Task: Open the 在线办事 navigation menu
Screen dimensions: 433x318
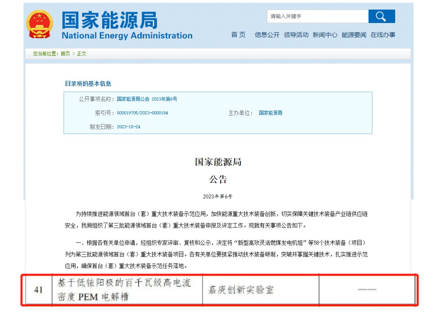Action: pos(383,35)
